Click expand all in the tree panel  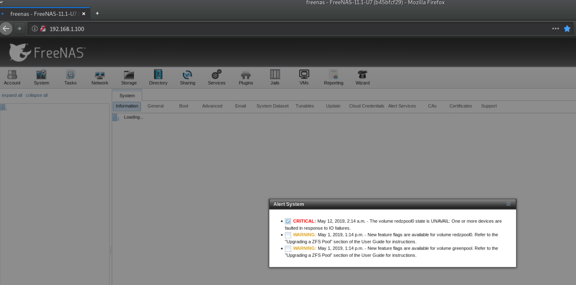pyautogui.click(x=12, y=95)
